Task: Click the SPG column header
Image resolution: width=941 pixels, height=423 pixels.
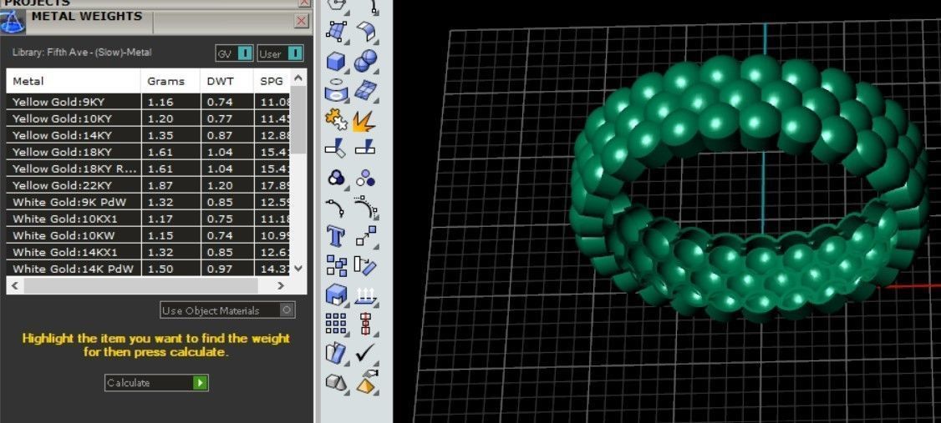Action: (x=272, y=81)
